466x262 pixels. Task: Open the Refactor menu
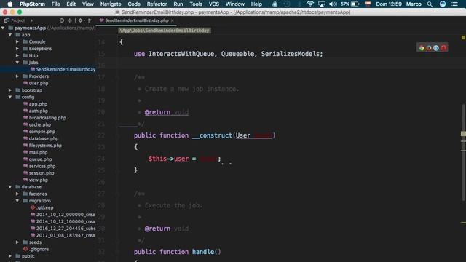pyautogui.click(x=157, y=4)
